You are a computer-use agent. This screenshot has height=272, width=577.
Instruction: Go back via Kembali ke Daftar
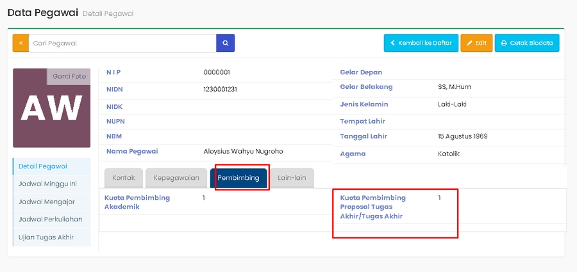[x=421, y=43]
